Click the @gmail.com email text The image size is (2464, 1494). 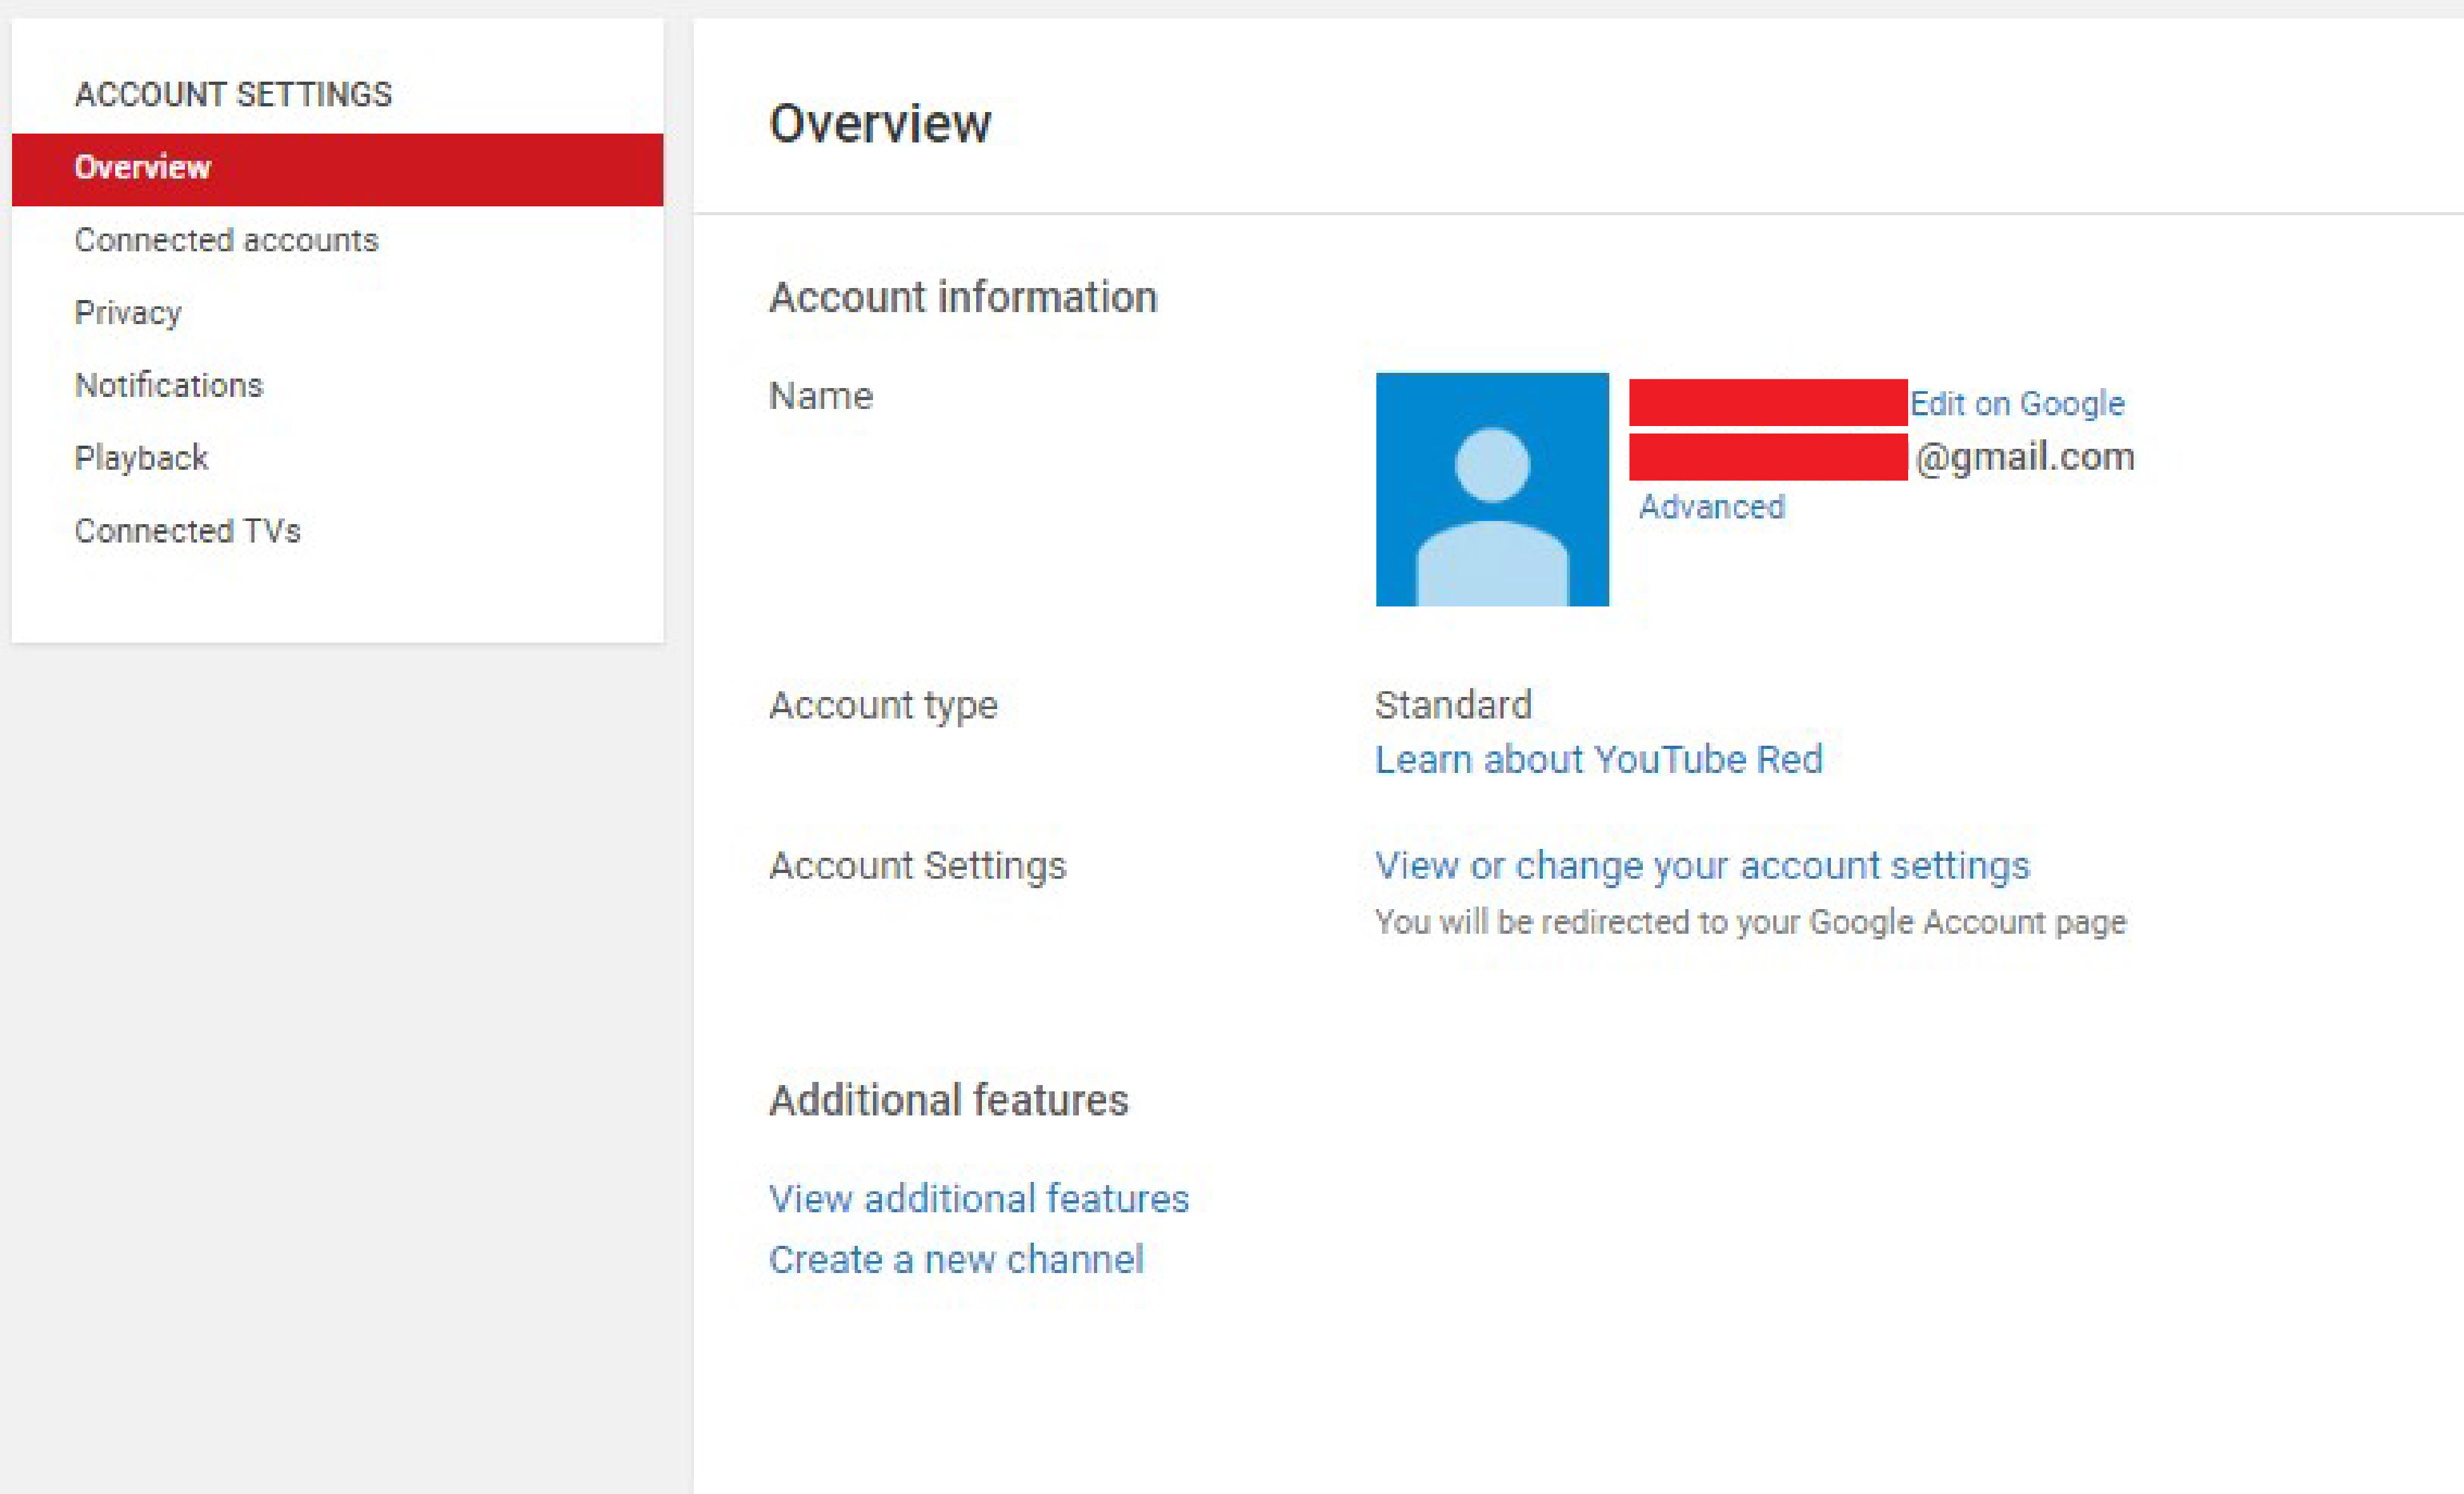[x=2025, y=457]
